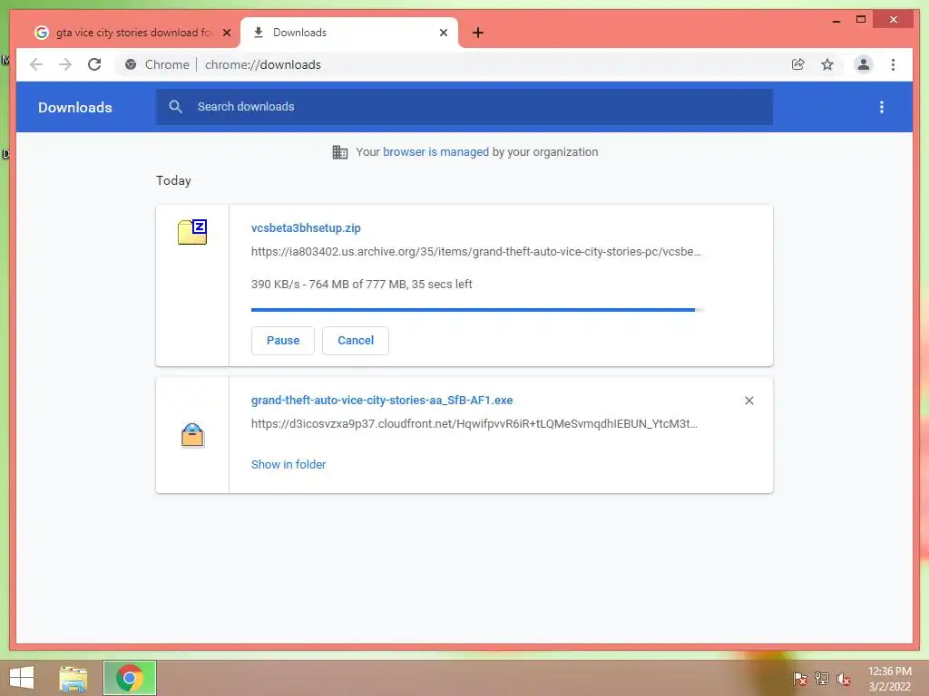This screenshot has width=929, height=696.
Task: Click the Downloads page title
Action: (75, 107)
